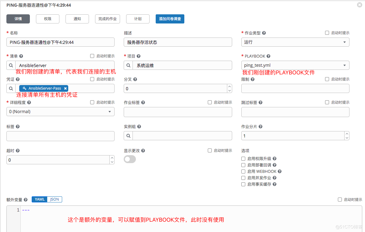Show the help tooltip for 凭证
Viewport: 365px width, 232px height.
18,79
